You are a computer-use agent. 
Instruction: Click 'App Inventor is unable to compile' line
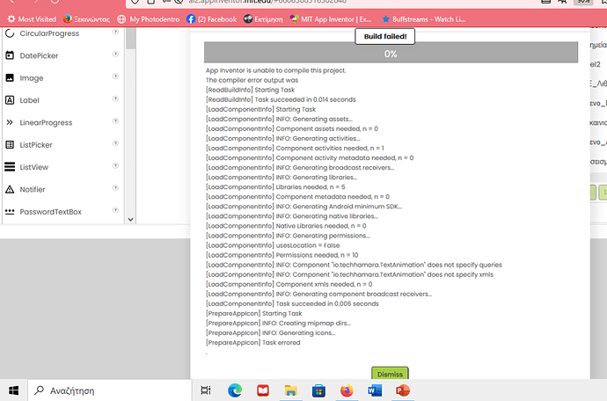[x=276, y=70]
